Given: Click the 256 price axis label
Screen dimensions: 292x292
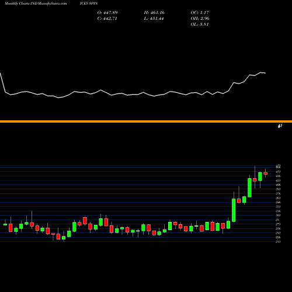Looking at the screenshot, I should click(x=279, y=229).
